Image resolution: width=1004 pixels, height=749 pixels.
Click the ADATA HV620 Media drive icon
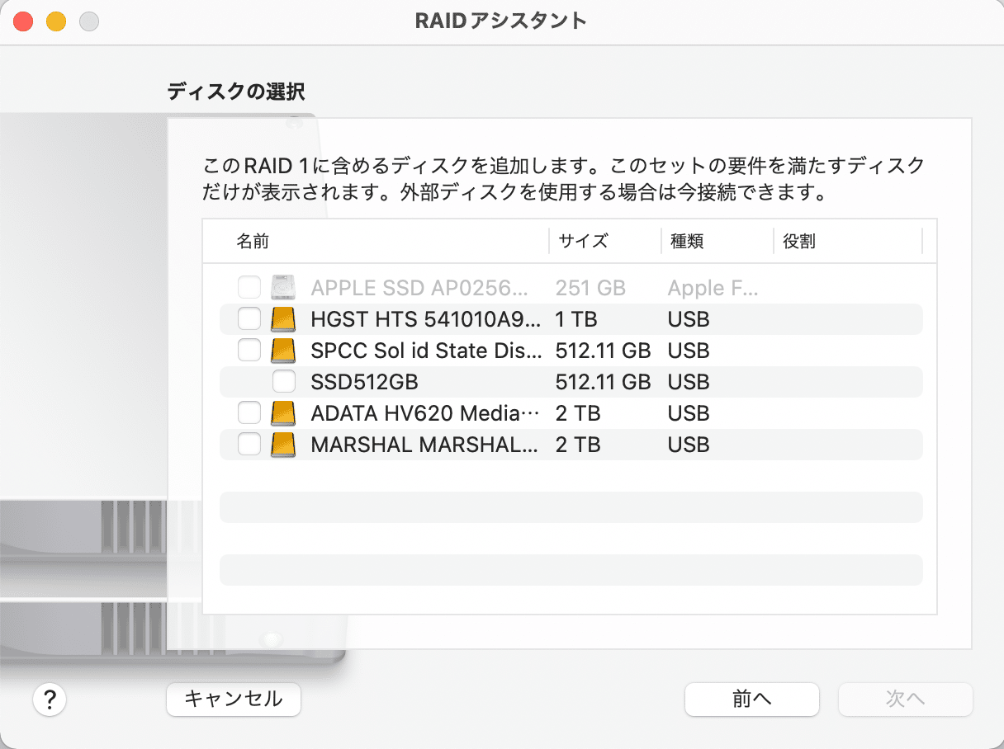click(x=282, y=412)
